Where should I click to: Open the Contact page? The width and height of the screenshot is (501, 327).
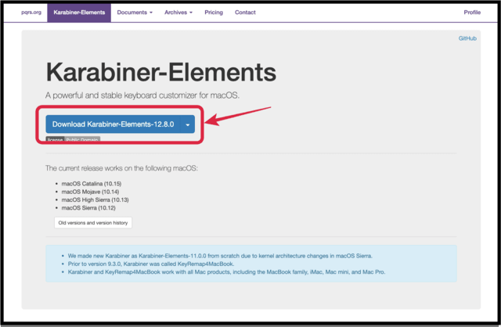coord(245,13)
